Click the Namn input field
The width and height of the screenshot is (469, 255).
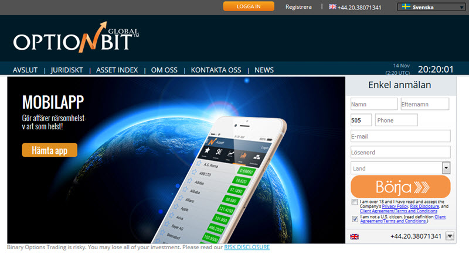[x=374, y=104]
